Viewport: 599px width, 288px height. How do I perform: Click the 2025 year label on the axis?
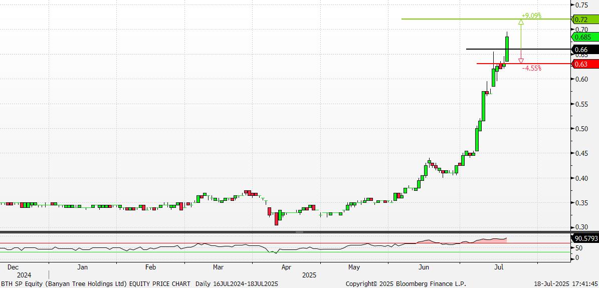pyautogui.click(x=309, y=275)
